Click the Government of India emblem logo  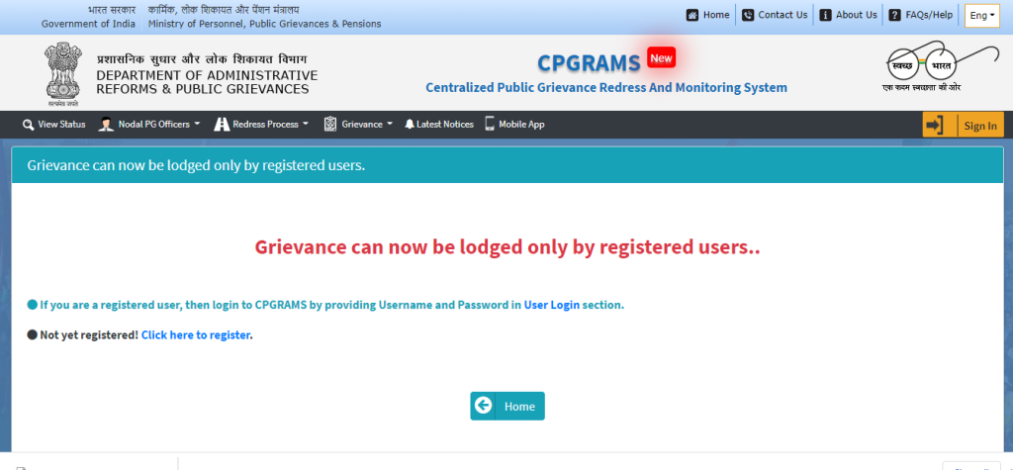(63, 73)
